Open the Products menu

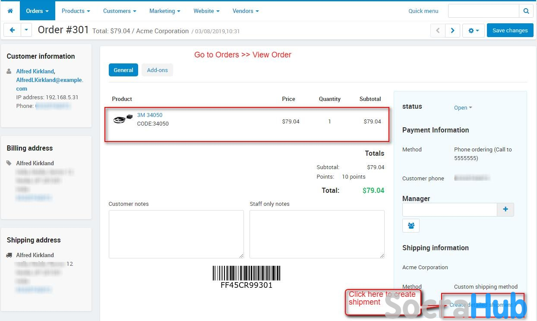[x=76, y=11]
